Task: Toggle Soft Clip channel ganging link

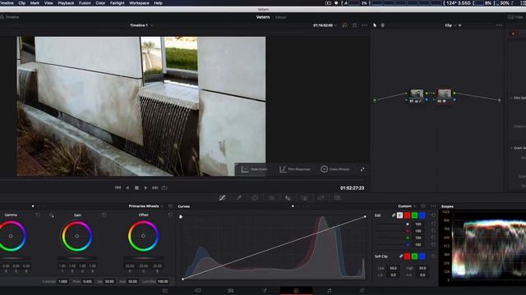Action: point(401,256)
